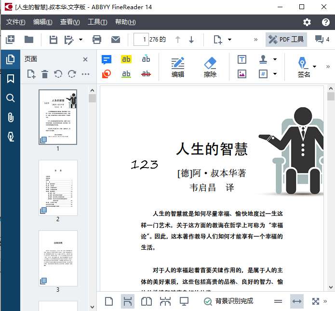This screenshot has height=311, width=335.
Task: Delete selected page with trash icon
Action: pyautogui.click(x=45, y=74)
